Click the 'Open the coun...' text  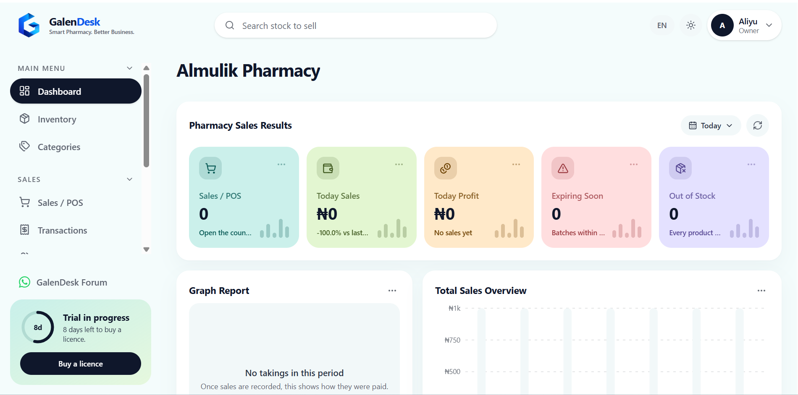225,233
